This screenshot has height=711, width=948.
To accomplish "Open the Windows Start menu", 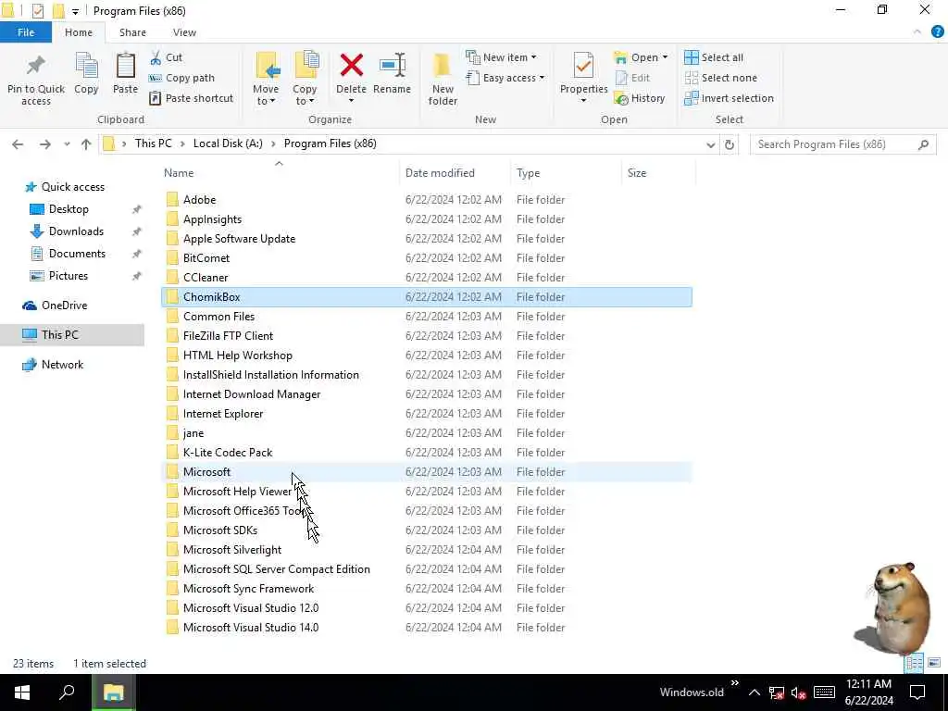I will pos(22,692).
